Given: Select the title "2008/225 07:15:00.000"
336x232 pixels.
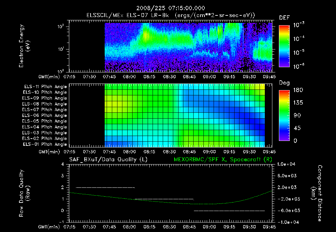Looking at the screenshot, I should pyautogui.click(x=171, y=8).
